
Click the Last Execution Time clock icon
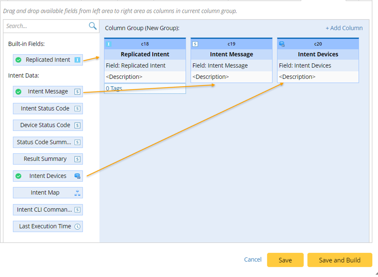click(x=77, y=227)
